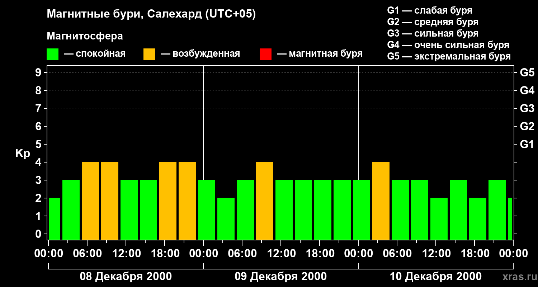Click the 'G1' mark on the right axis

click(527, 144)
